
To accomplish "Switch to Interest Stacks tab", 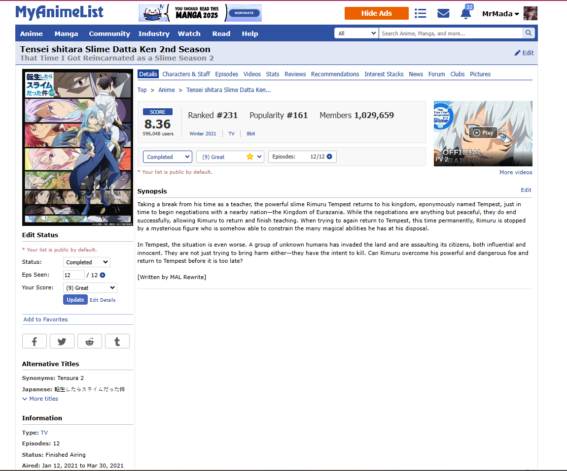I will coord(384,74).
